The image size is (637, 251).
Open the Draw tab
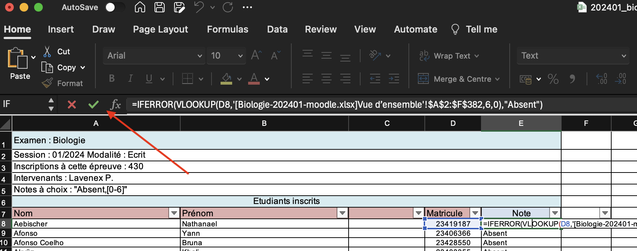(103, 29)
